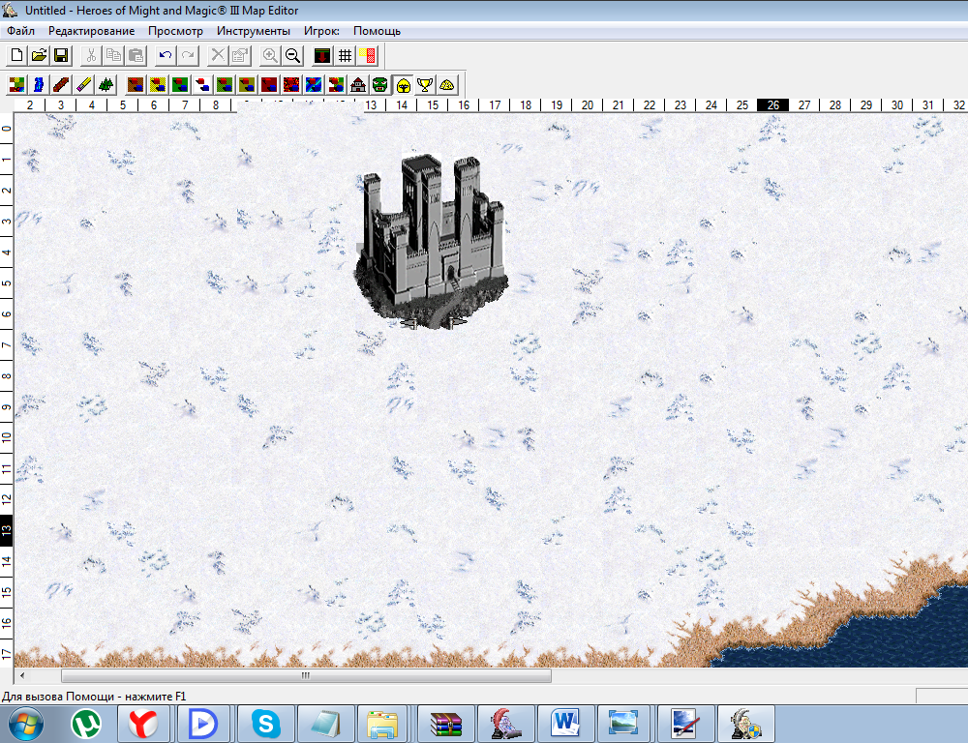Open lava terrain objects palette
Screen dimensions: 968x743
click(290, 84)
